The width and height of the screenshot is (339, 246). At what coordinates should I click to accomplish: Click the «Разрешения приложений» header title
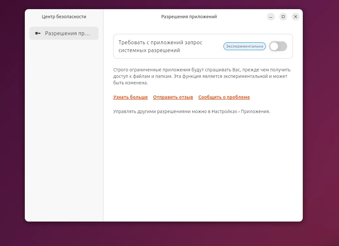pyautogui.click(x=189, y=17)
